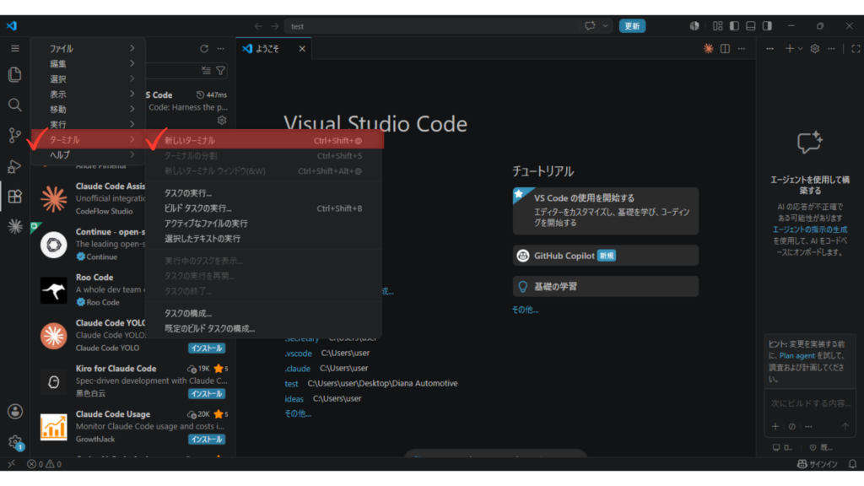Screen dimensions: 864x486
Task: Open Run and Debug view icon
Action: point(15,166)
